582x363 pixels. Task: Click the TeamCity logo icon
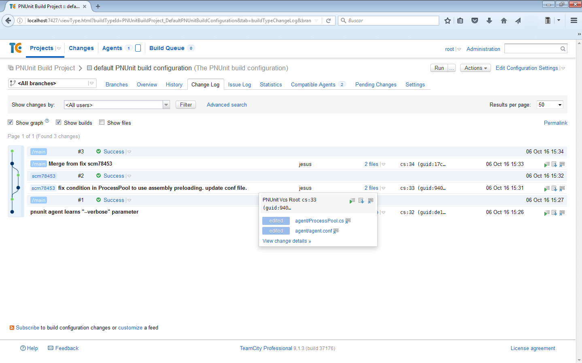(x=15, y=48)
